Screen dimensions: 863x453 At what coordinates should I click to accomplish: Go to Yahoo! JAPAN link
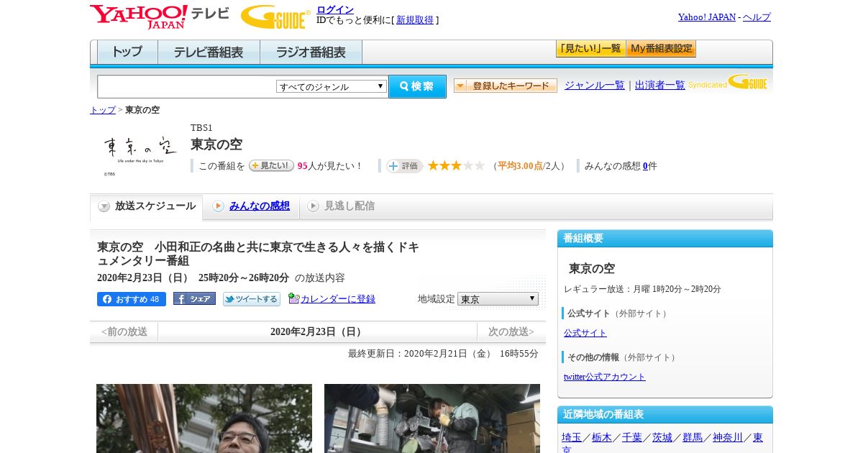(x=707, y=17)
